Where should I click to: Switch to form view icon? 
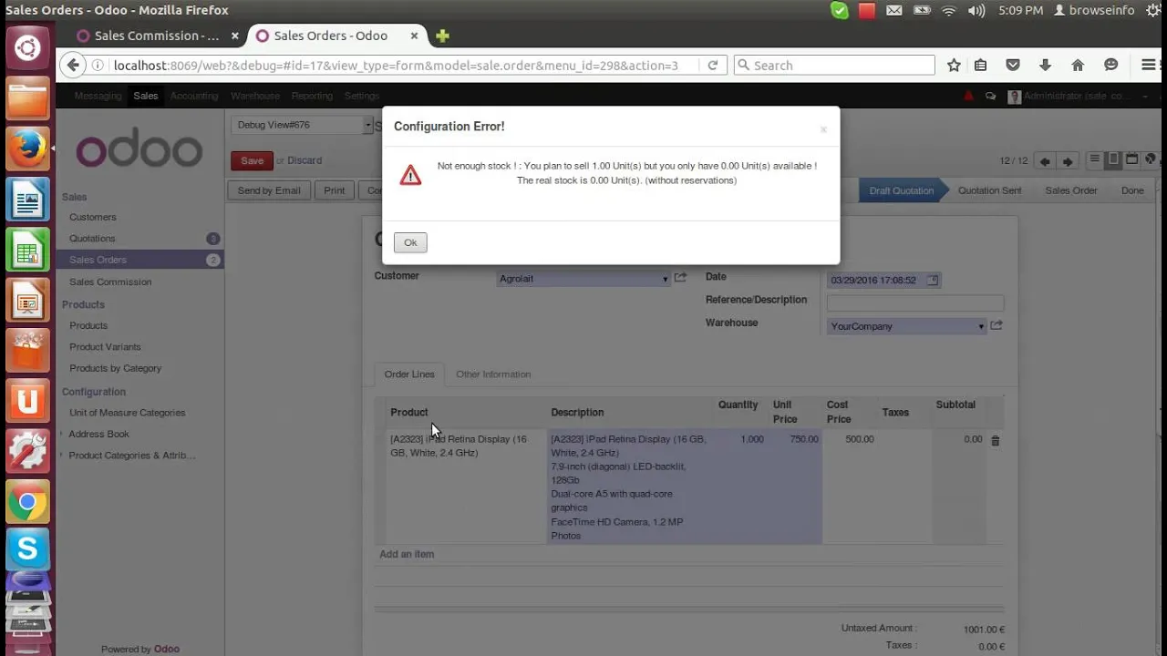(x=1113, y=159)
